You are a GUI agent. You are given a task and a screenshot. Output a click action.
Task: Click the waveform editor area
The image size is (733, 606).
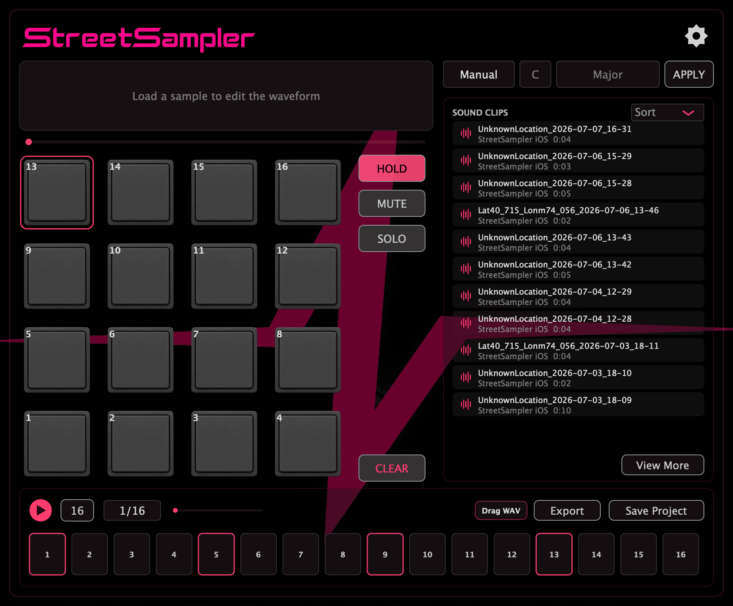click(x=226, y=96)
